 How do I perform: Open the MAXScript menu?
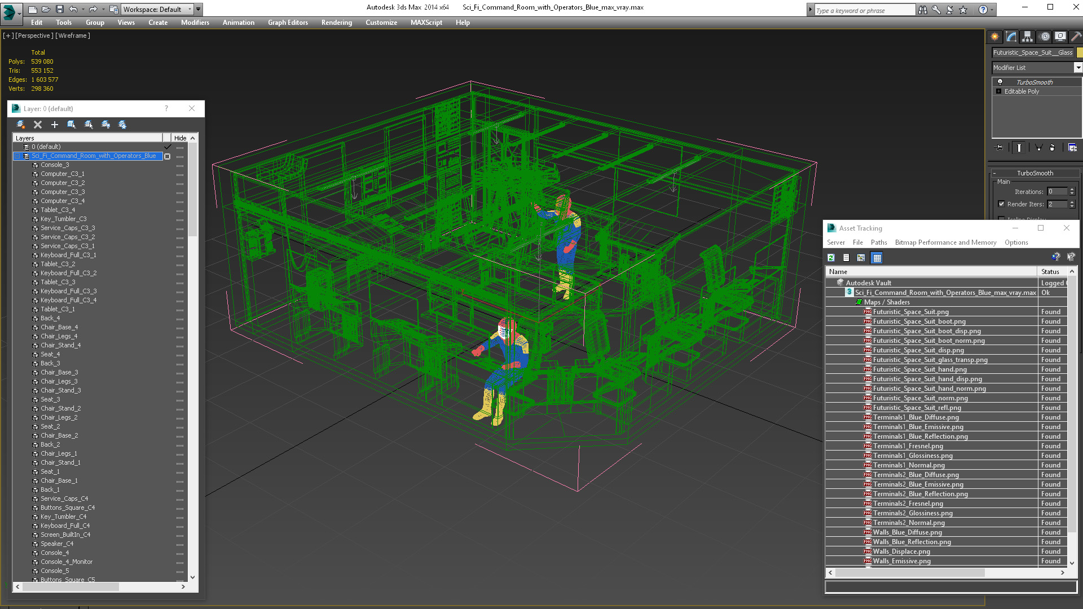point(426,23)
